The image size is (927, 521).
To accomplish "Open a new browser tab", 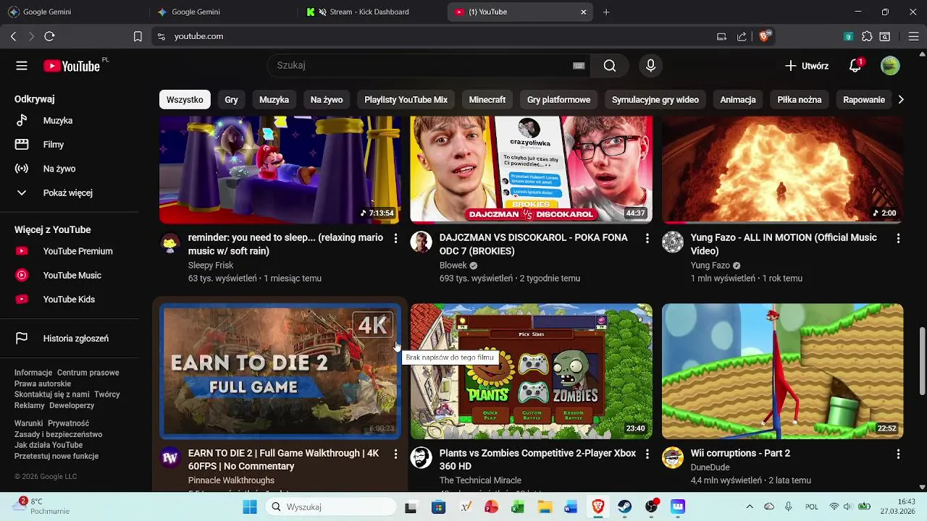I will (x=606, y=12).
